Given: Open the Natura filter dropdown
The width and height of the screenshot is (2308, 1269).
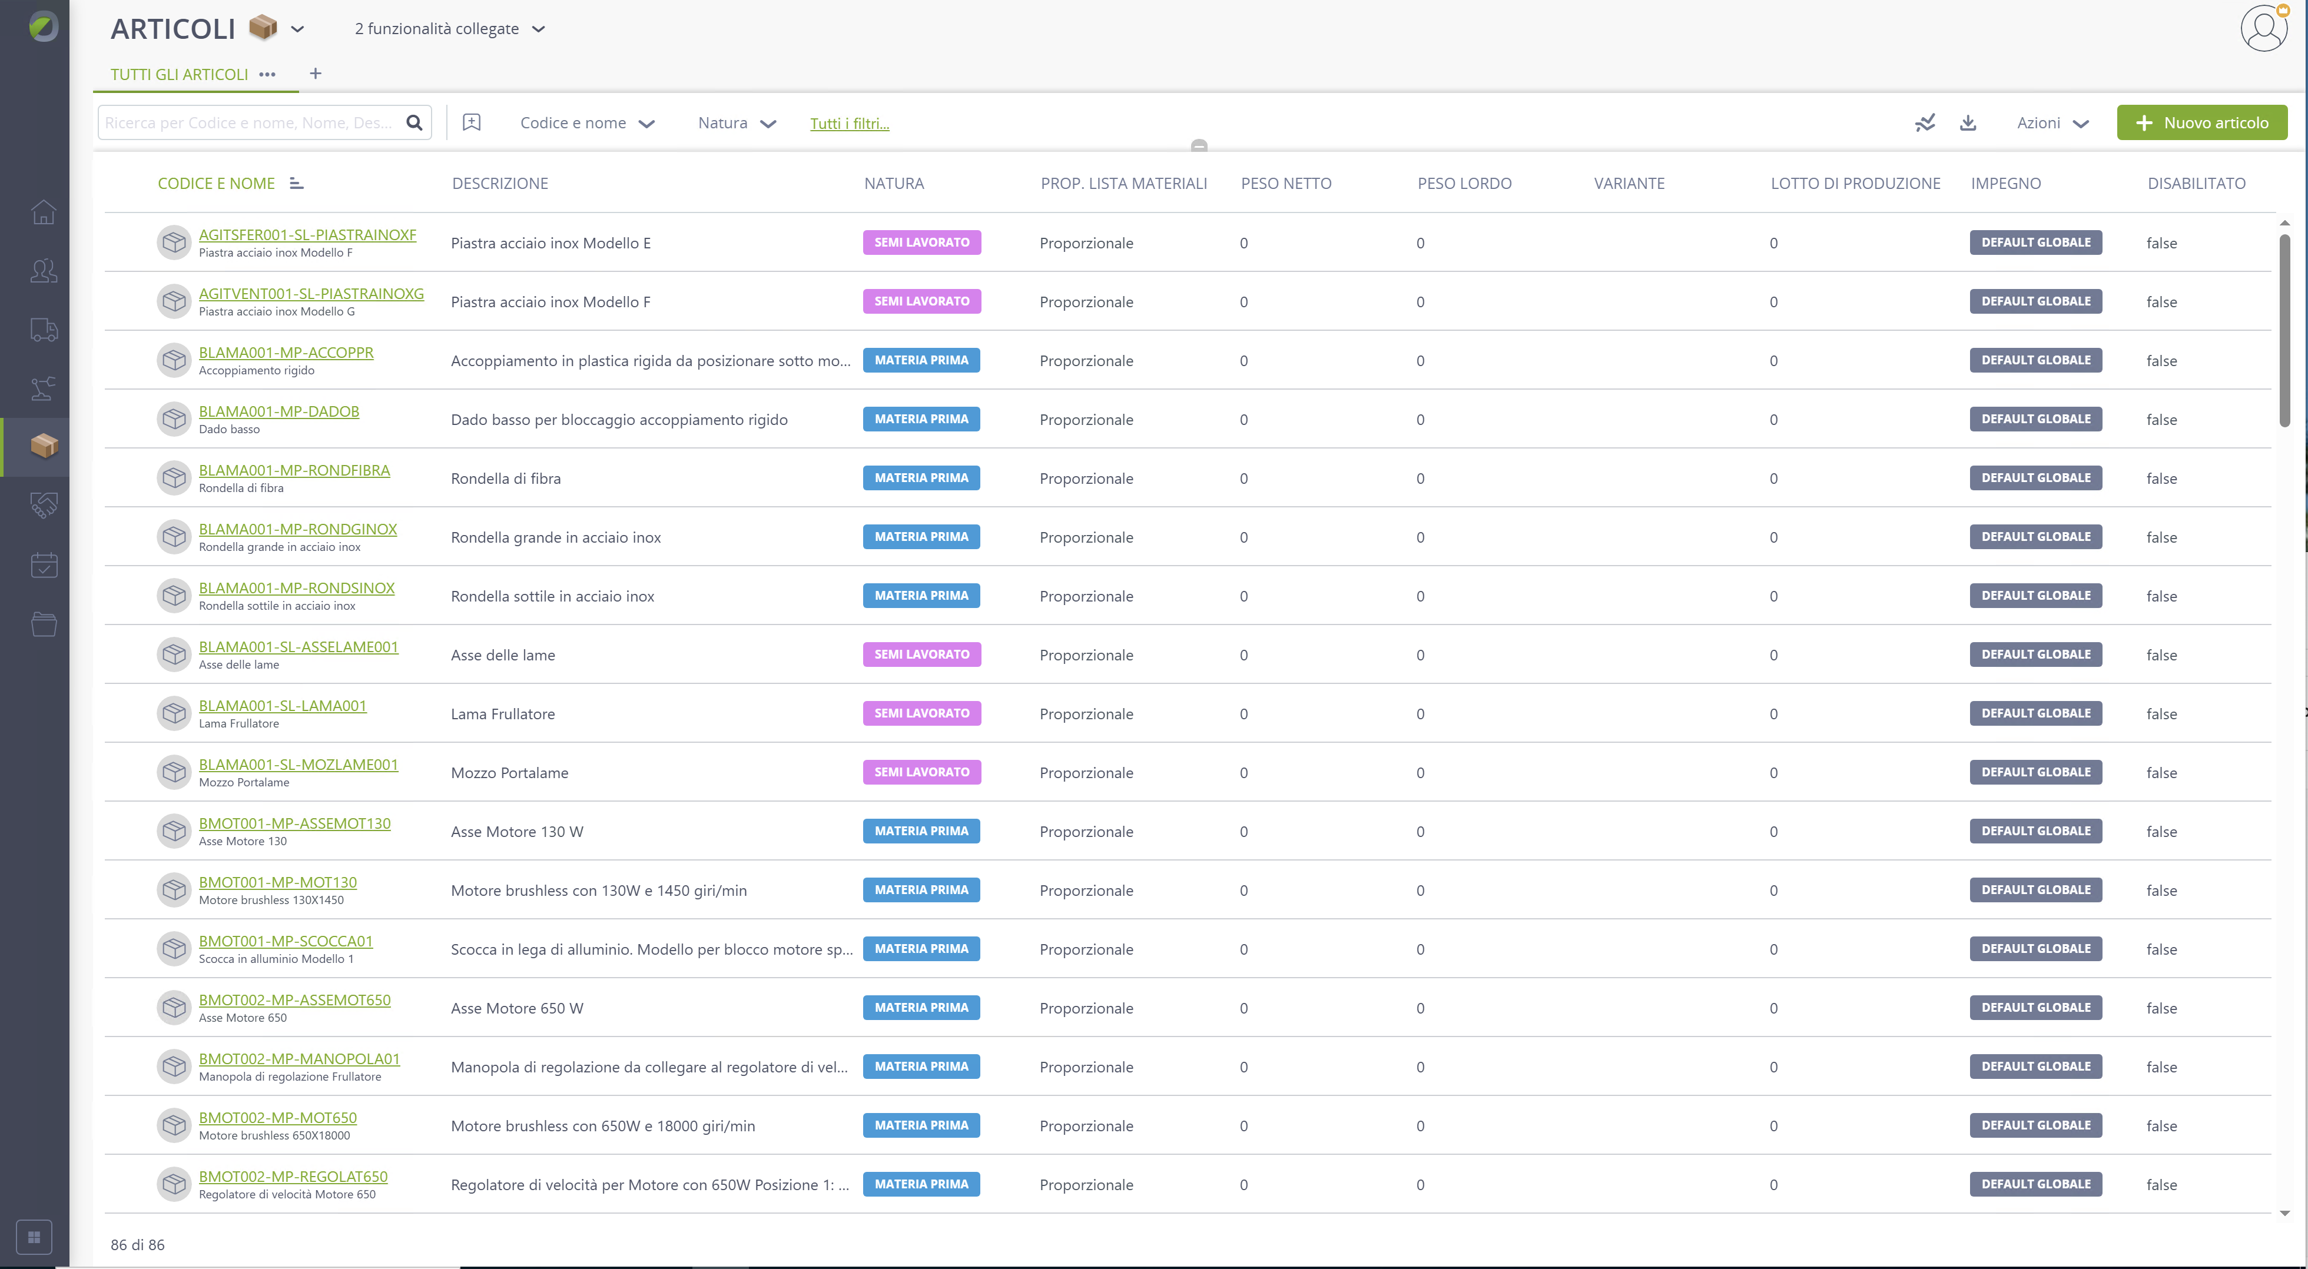Looking at the screenshot, I should [737, 124].
